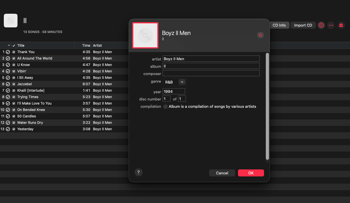Toggle the favorite star in the dialog

(x=260, y=35)
